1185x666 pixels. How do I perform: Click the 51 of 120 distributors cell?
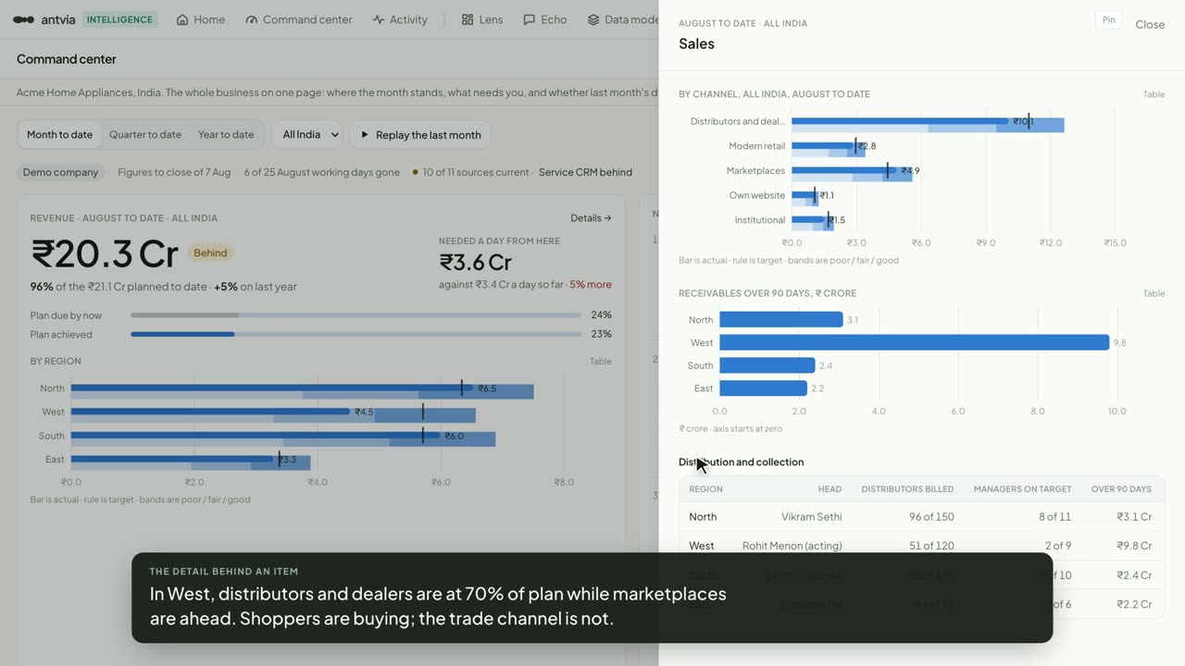tap(931, 546)
